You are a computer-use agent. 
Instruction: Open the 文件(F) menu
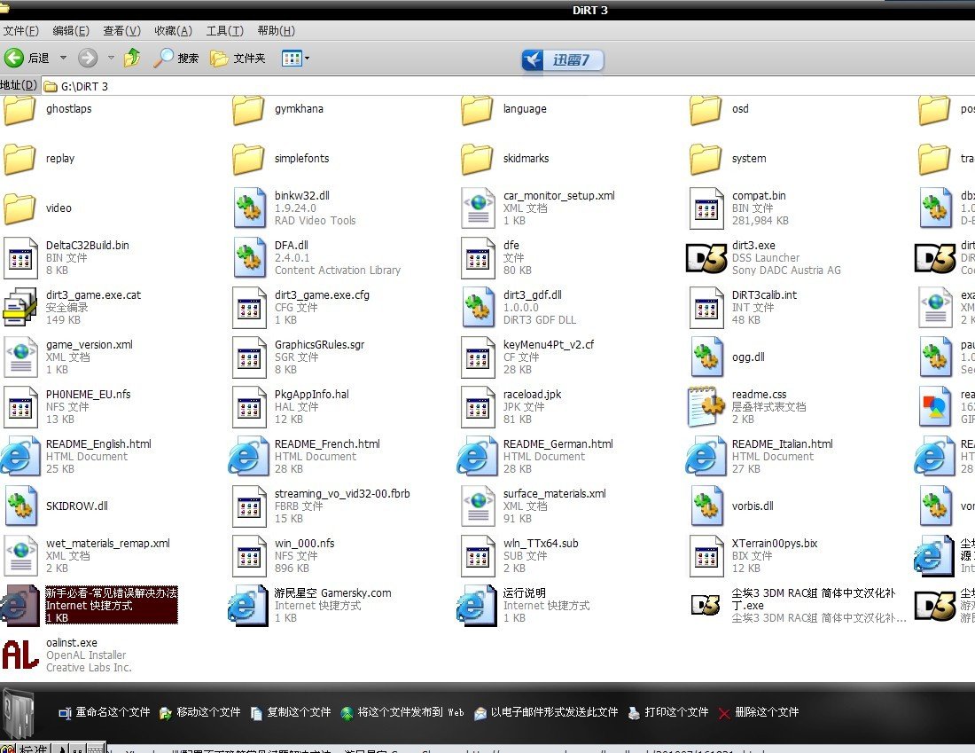(20, 31)
